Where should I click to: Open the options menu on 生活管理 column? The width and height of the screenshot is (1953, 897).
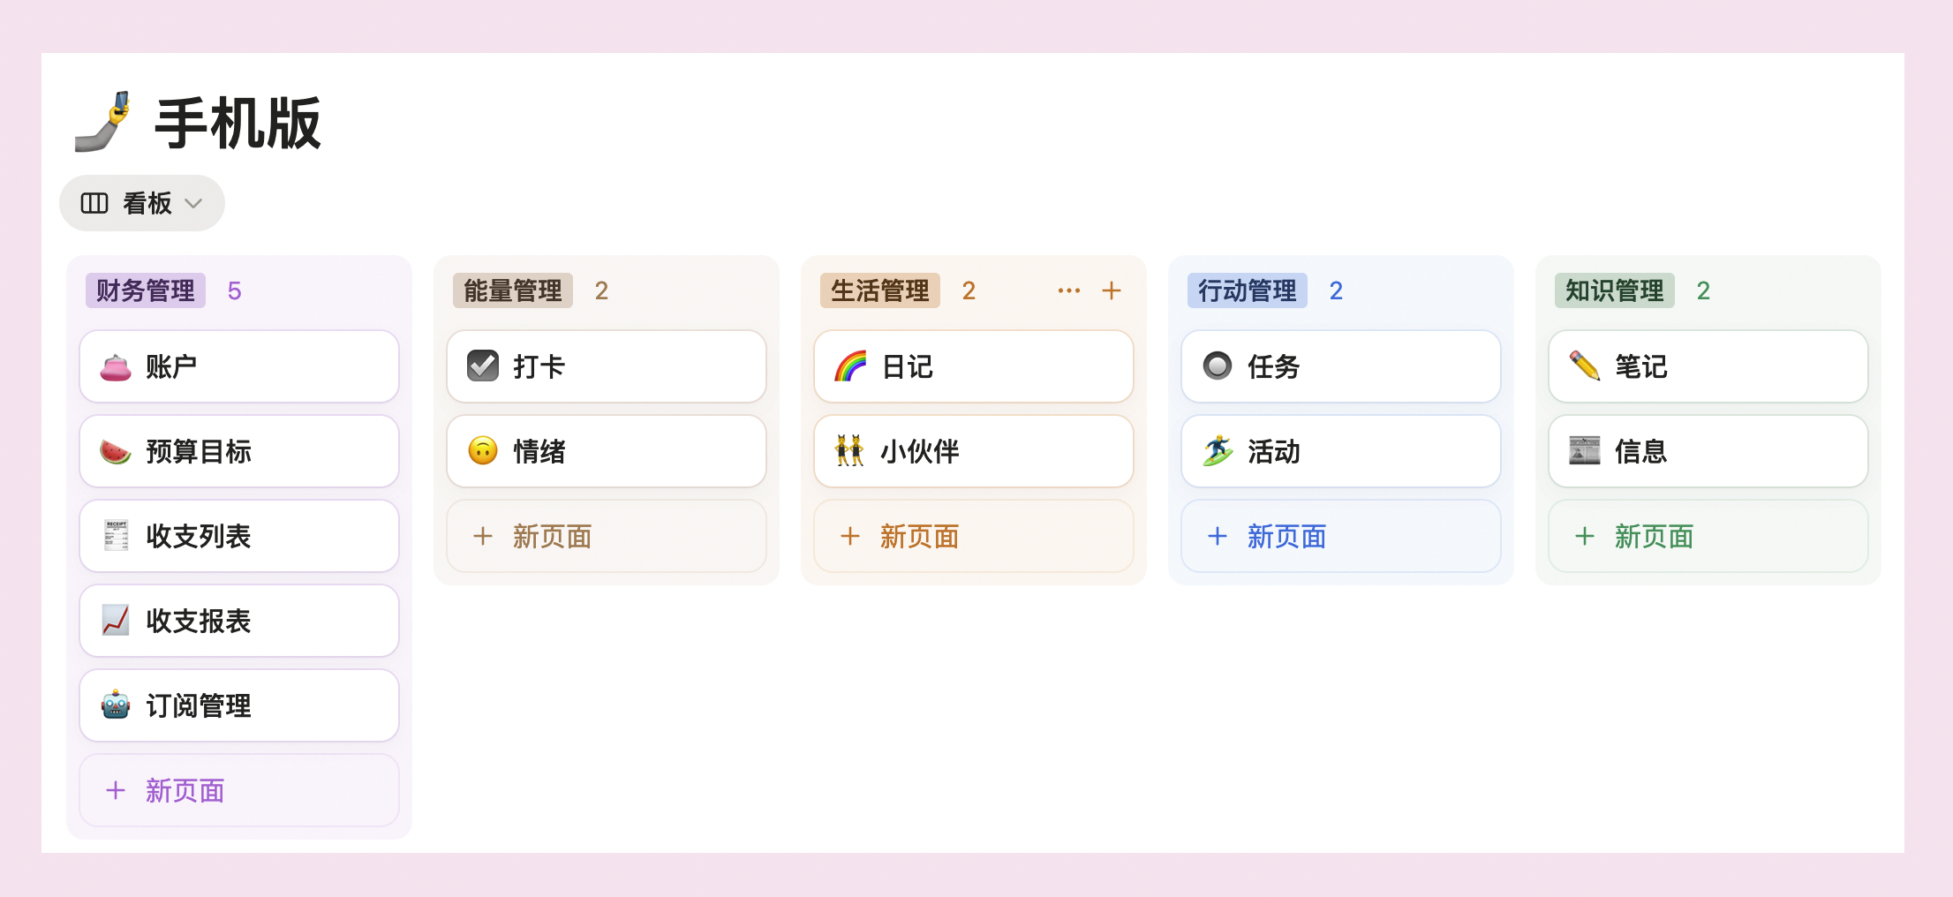(x=1068, y=290)
